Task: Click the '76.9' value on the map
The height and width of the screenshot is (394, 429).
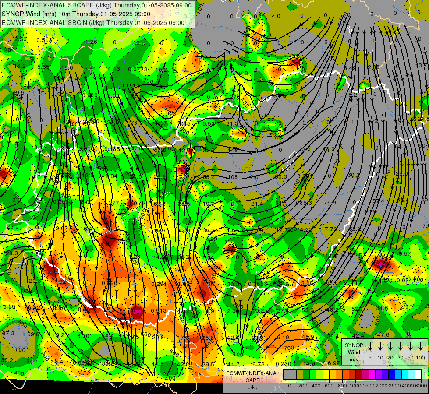Action: click(x=330, y=202)
